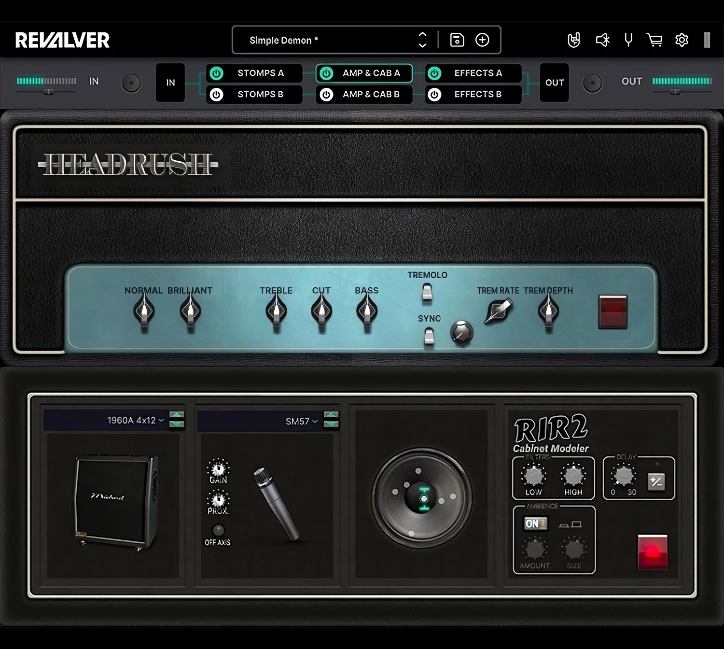Select the EFFECTS A tab

click(x=478, y=73)
